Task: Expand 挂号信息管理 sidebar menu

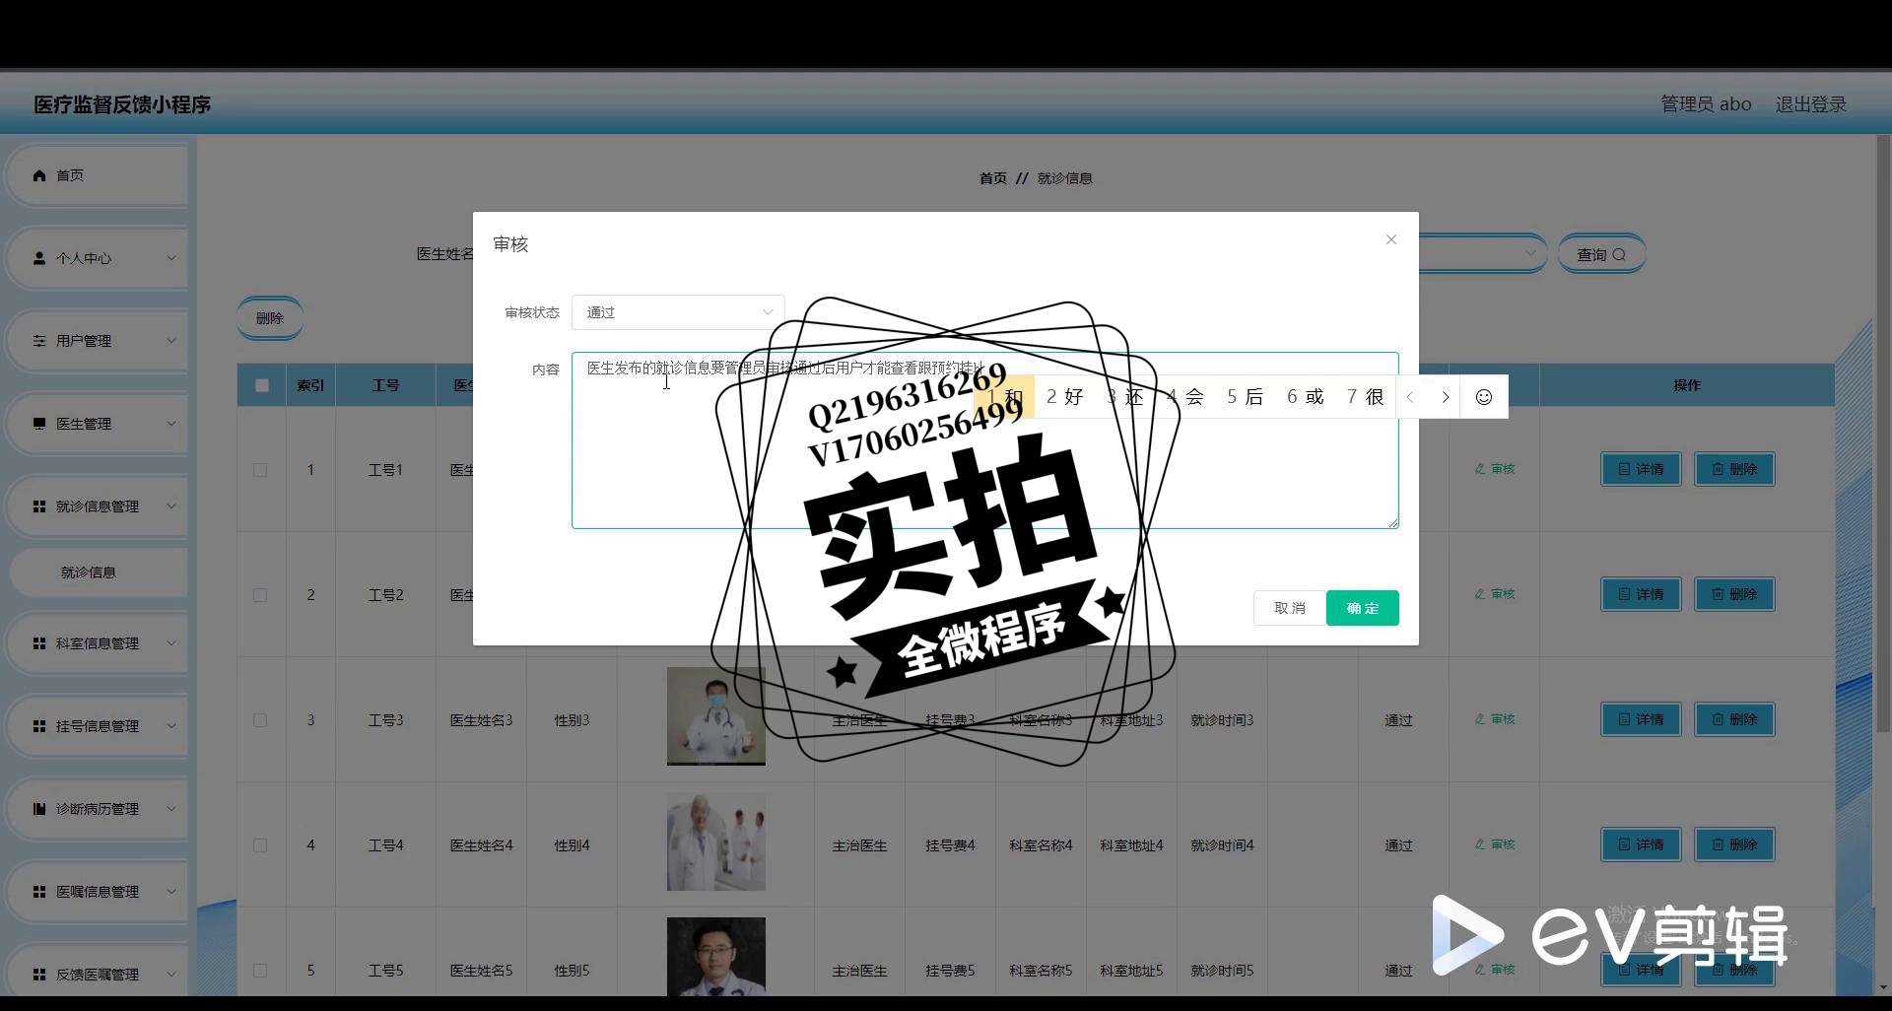Action: click(96, 726)
